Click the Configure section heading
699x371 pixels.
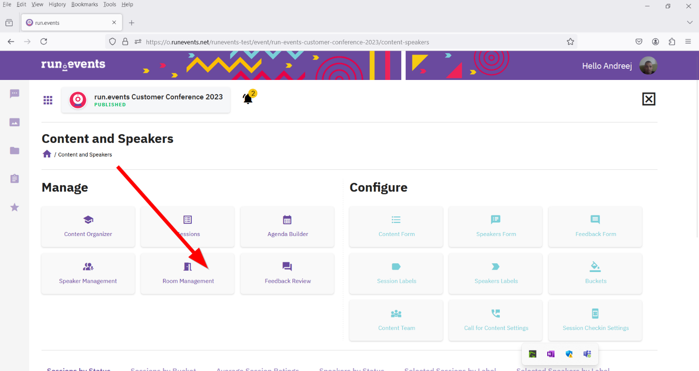(x=378, y=188)
